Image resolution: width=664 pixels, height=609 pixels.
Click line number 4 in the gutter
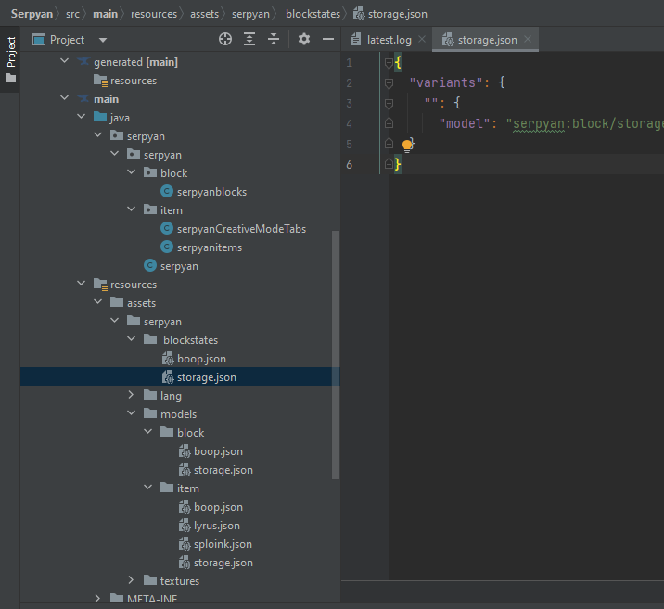coord(349,123)
